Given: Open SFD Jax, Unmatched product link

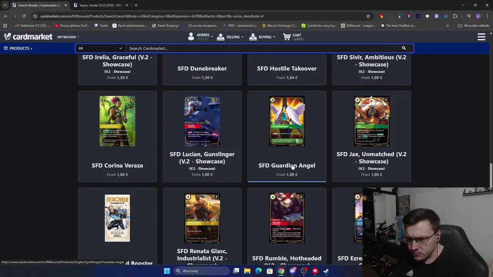Looking at the screenshot, I should coord(372,158).
